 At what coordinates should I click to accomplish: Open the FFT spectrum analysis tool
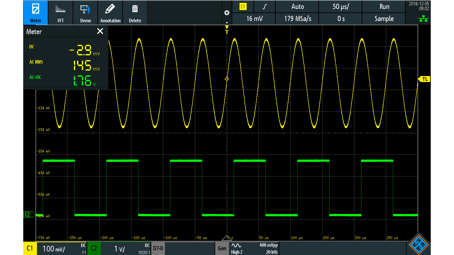pos(60,13)
